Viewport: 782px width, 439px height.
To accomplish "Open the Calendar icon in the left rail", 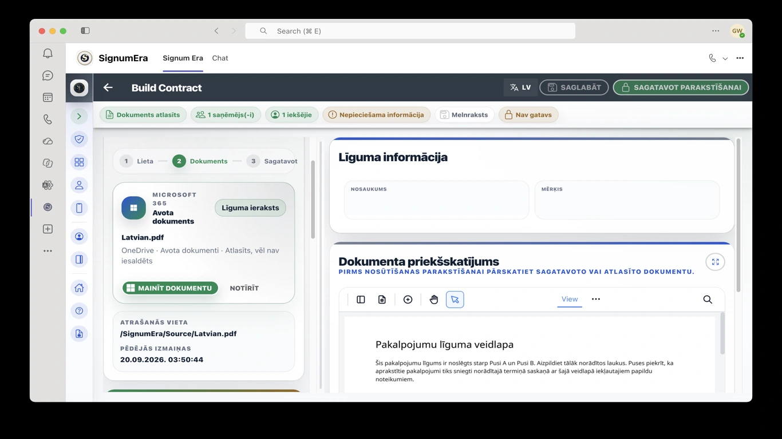I will point(48,98).
